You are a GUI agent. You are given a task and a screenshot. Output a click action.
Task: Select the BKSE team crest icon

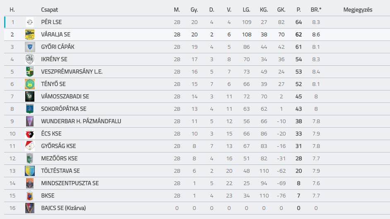tap(30, 196)
